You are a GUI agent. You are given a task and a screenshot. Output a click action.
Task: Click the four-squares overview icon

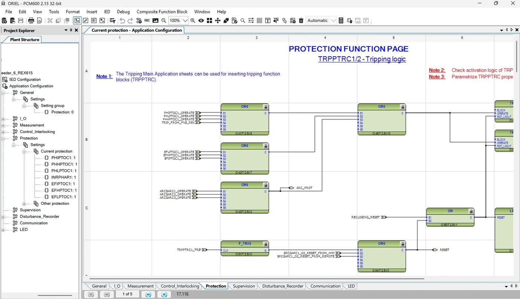coord(209,20)
